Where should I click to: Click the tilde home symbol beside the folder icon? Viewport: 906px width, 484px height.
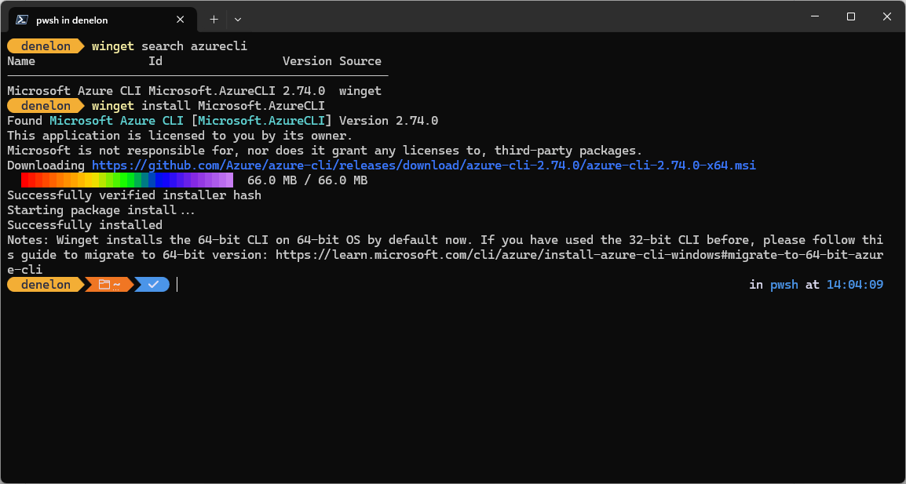(x=115, y=284)
